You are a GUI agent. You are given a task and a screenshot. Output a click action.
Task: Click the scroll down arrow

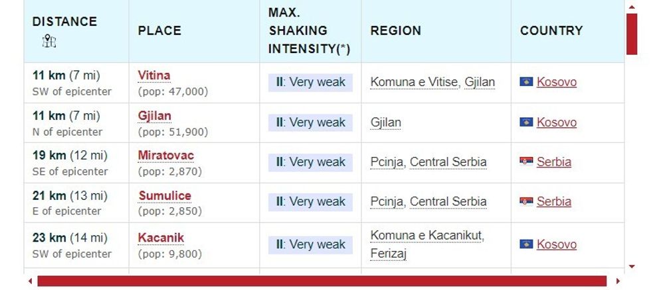pyautogui.click(x=631, y=266)
